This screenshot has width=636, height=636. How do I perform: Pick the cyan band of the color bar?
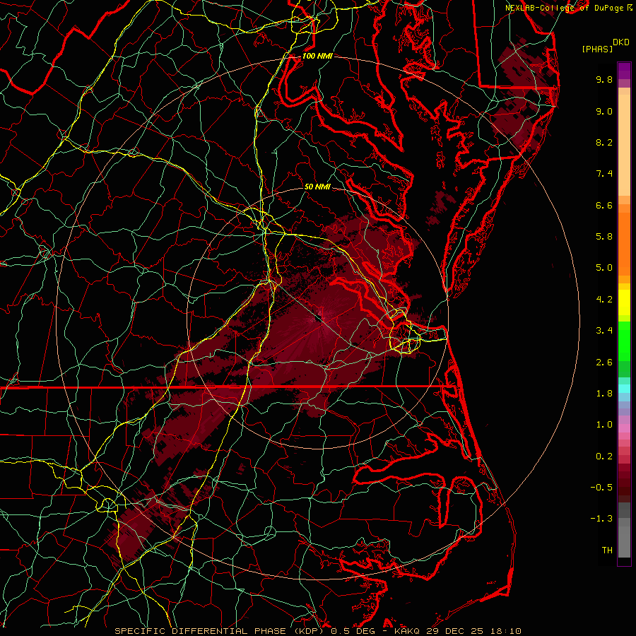(x=624, y=389)
